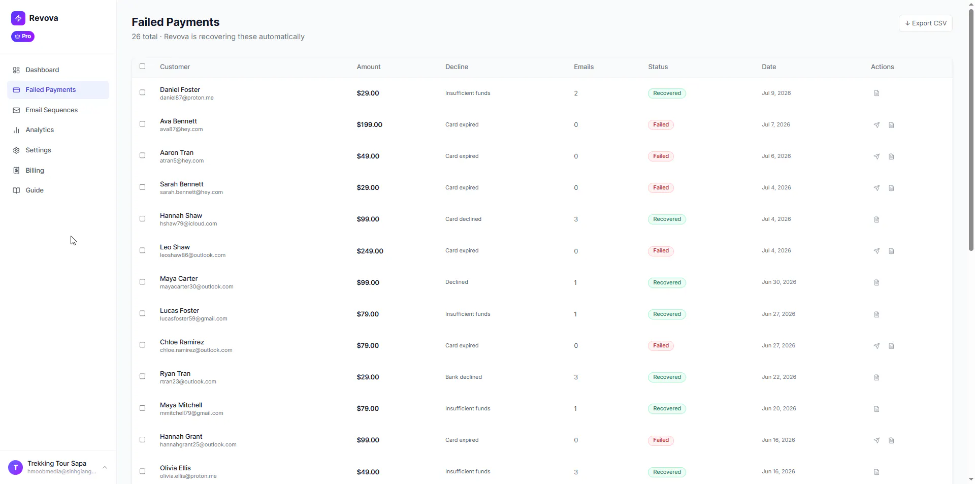Select Failed Payments in the sidebar
This screenshot has width=975, height=484.
(58, 90)
